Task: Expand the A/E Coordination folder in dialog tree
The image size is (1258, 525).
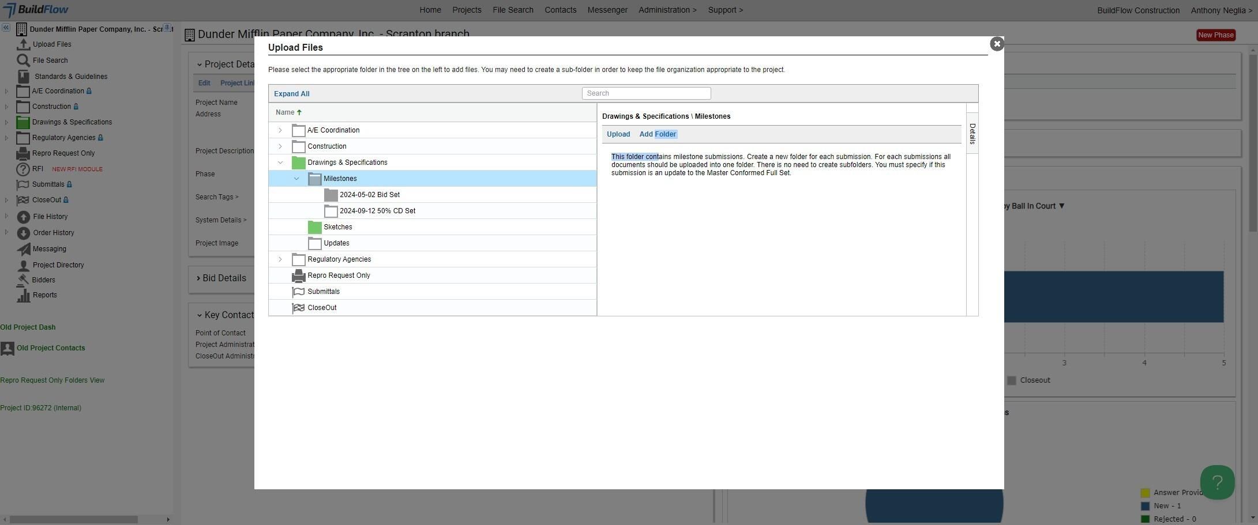Action: 280,130
